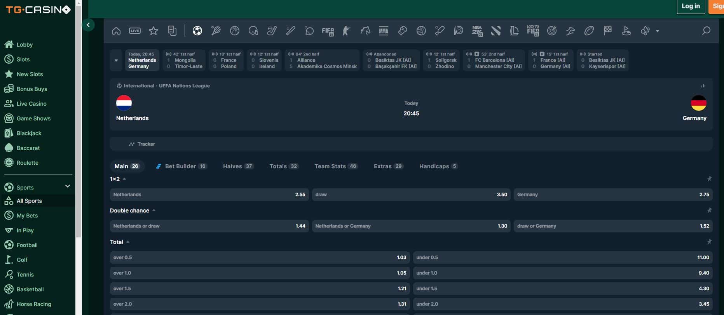The width and height of the screenshot is (724, 315).
Task: Select the volleyball sport icon
Action: [421, 31]
